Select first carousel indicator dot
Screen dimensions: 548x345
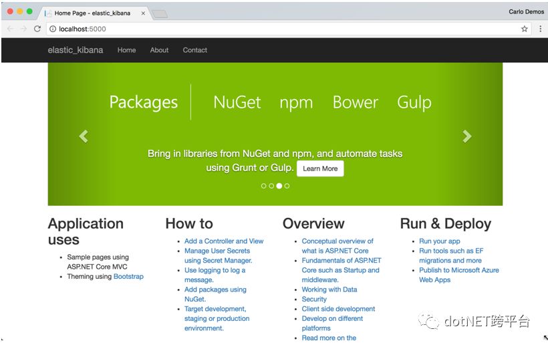tap(263, 186)
